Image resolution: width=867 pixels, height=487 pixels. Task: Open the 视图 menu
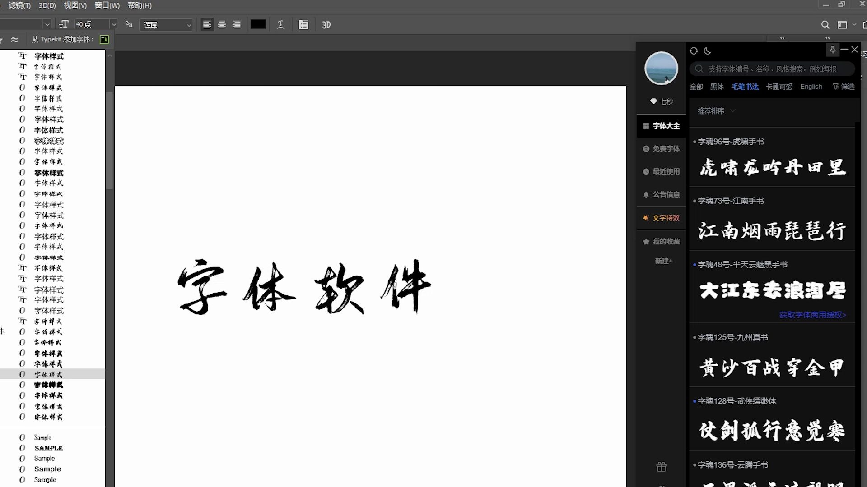click(x=75, y=5)
